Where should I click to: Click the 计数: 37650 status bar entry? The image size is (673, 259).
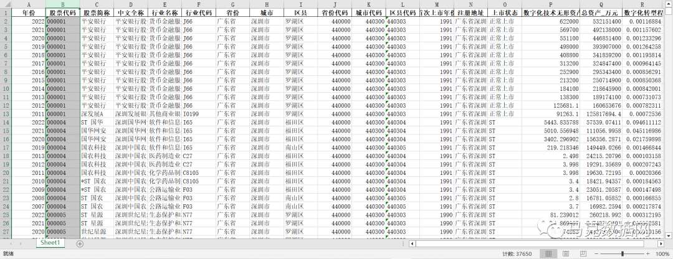[517, 254]
